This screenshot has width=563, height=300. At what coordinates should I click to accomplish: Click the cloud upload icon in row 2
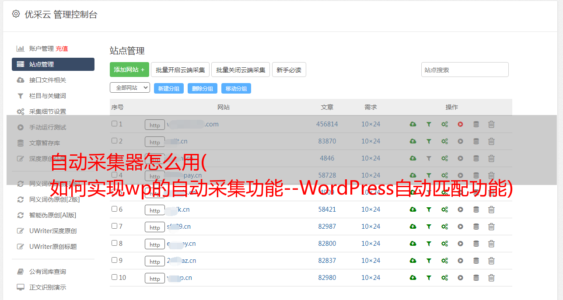pos(413,141)
